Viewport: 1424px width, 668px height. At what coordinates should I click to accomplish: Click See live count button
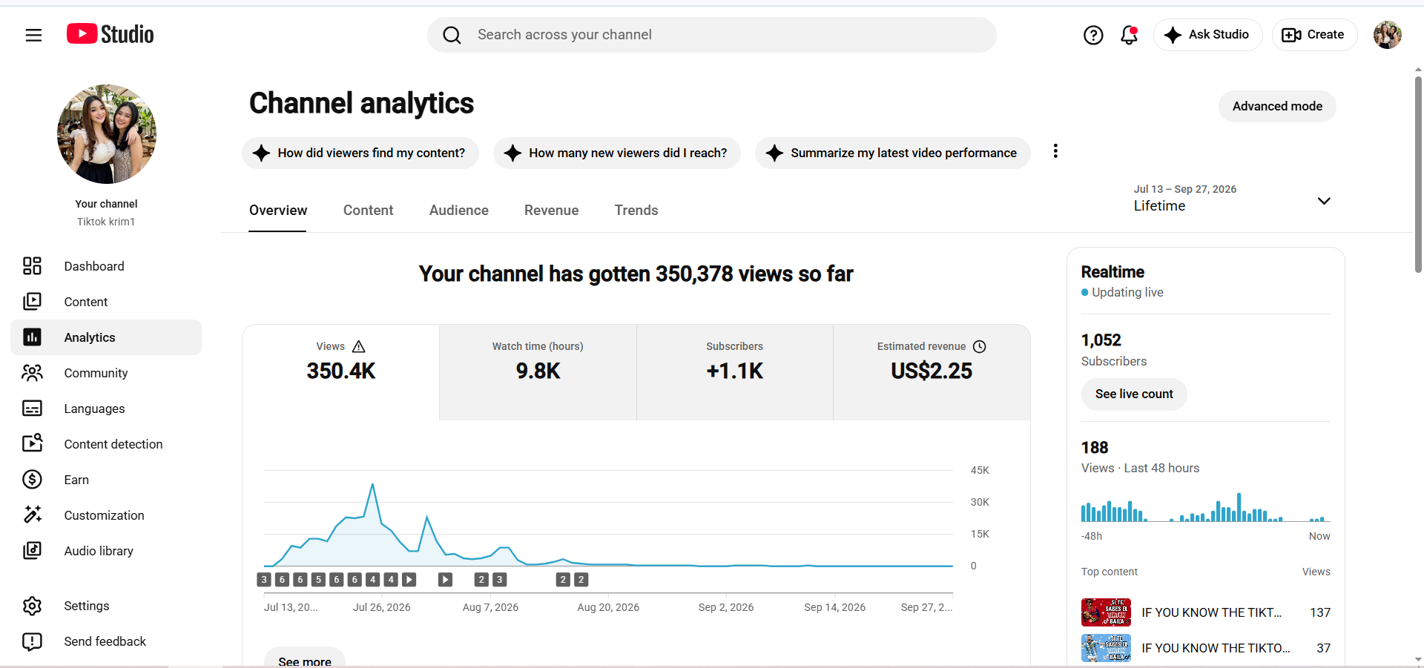pos(1134,394)
